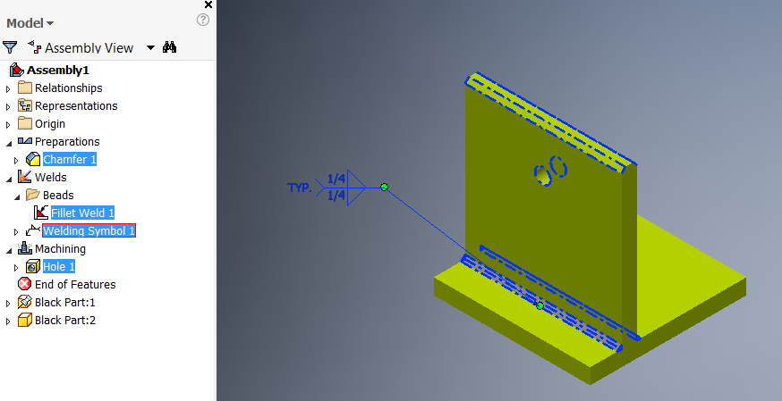
Task: Click the binoculars find icon
Action: click(170, 47)
